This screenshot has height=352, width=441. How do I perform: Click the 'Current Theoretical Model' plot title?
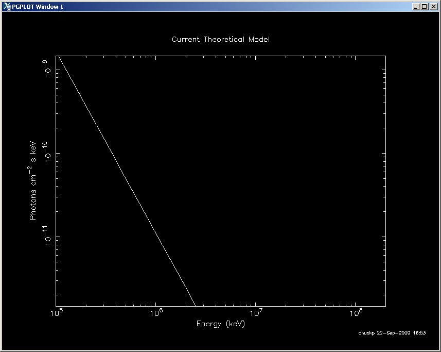pos(221,39)
